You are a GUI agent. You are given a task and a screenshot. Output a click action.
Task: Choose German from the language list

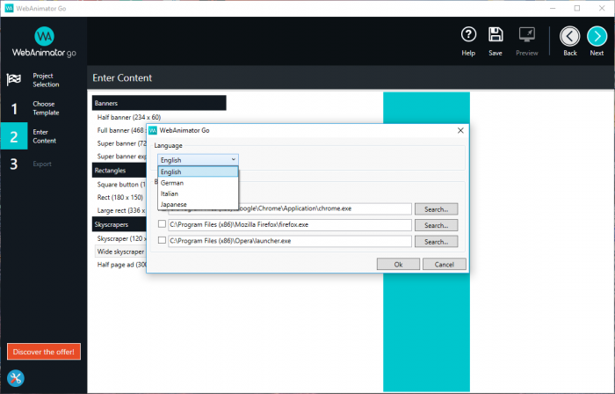172,183
